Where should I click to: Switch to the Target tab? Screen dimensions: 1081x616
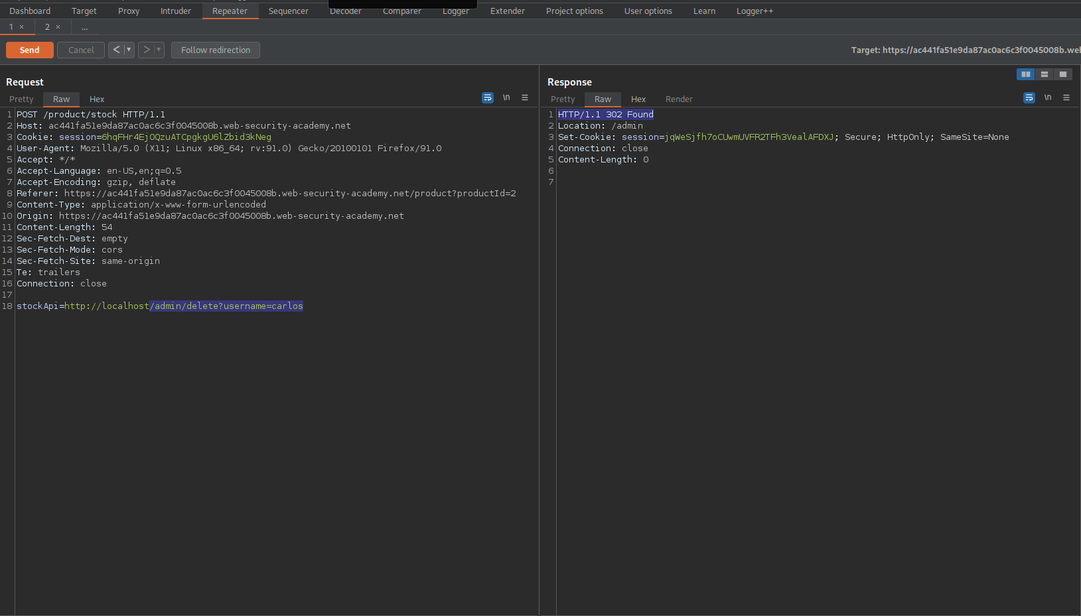84,11
